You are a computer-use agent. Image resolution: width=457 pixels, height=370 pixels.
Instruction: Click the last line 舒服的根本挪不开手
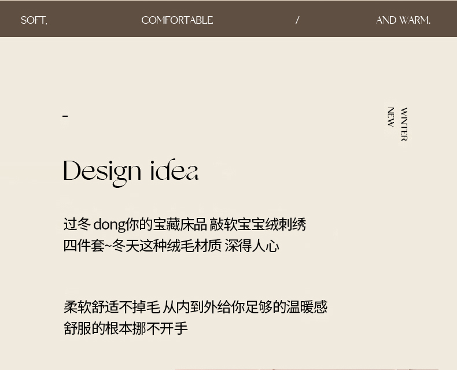[126, 328]
